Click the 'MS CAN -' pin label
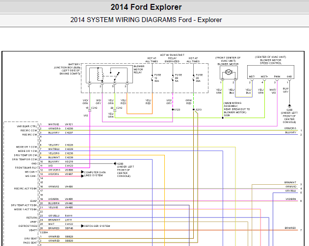The image size is (309, 246). (31, 176)
